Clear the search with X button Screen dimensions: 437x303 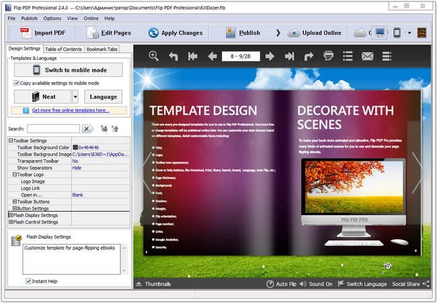click(x=87, y=129)
